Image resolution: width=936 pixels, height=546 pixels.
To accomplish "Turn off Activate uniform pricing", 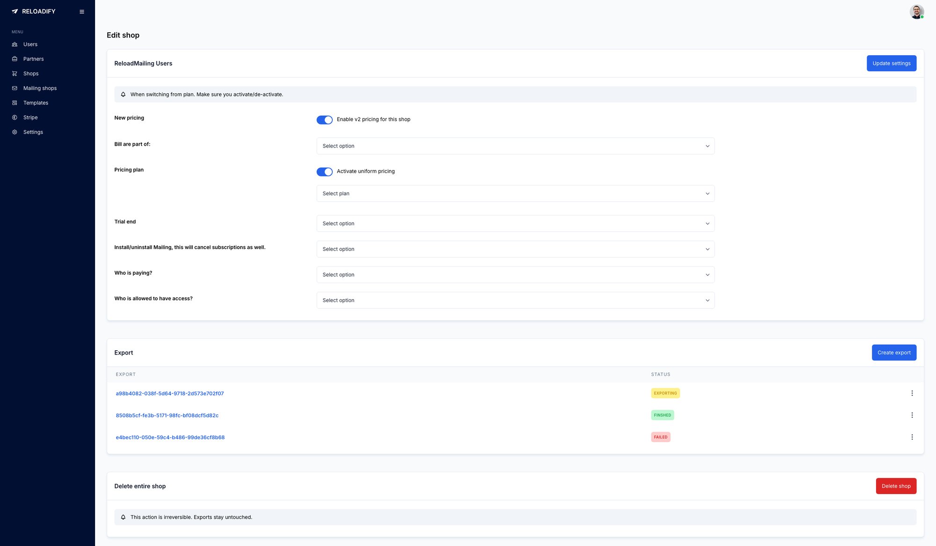I will click(324, 172).
